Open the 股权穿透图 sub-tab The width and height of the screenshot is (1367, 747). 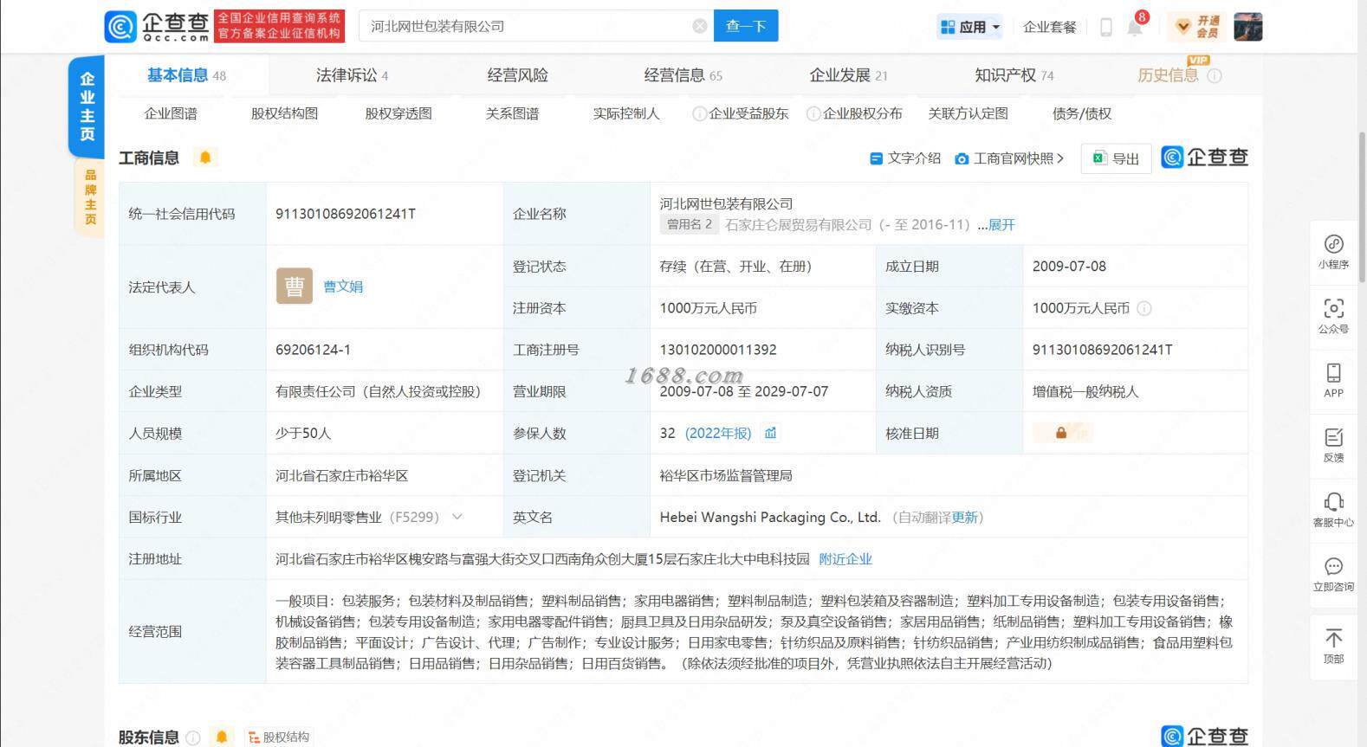[x=398, y=113]
